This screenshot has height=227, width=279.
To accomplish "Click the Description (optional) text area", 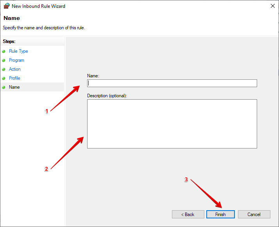I will pos(172,124).
